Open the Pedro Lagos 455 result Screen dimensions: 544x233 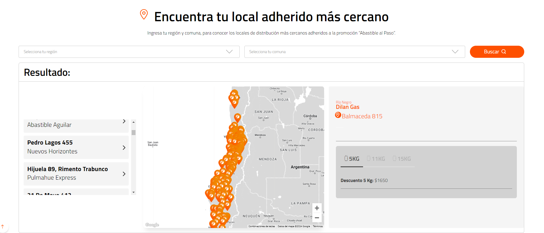pos(76,147)
